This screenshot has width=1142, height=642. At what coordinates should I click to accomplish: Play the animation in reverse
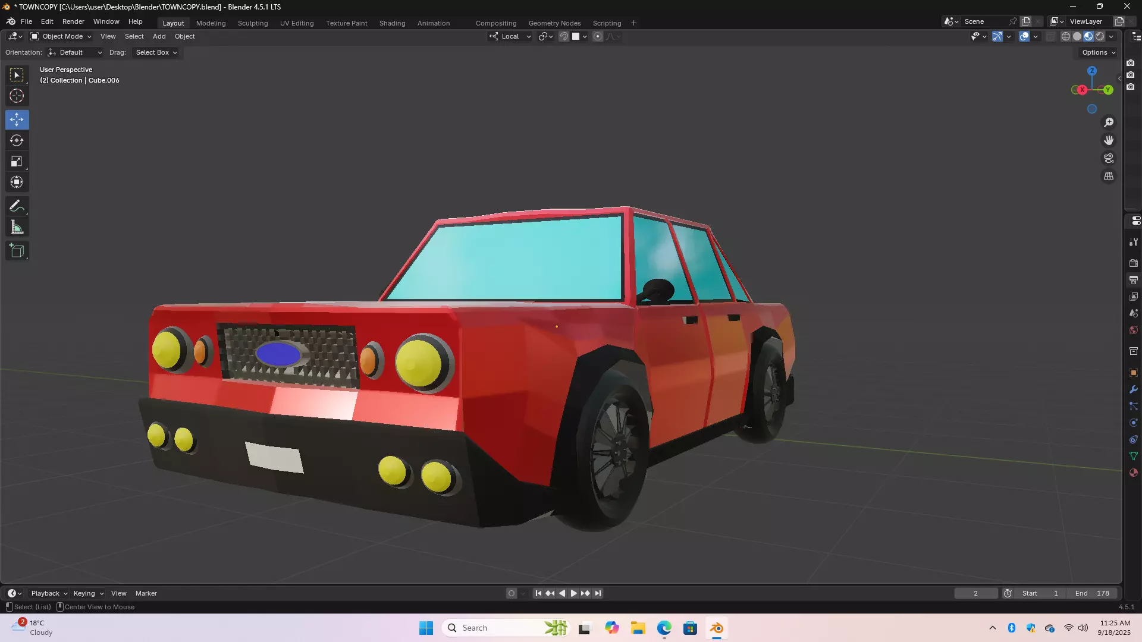562,593
